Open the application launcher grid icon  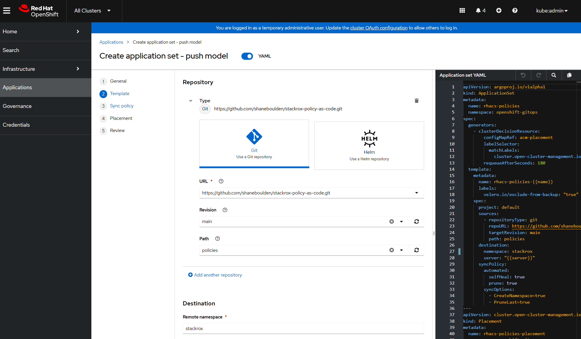coord(462,11)
